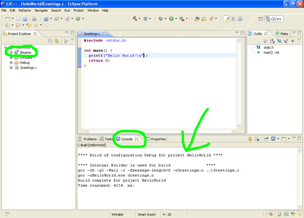
Task: Click Next Annotation arrow icon
Action: 7,25
